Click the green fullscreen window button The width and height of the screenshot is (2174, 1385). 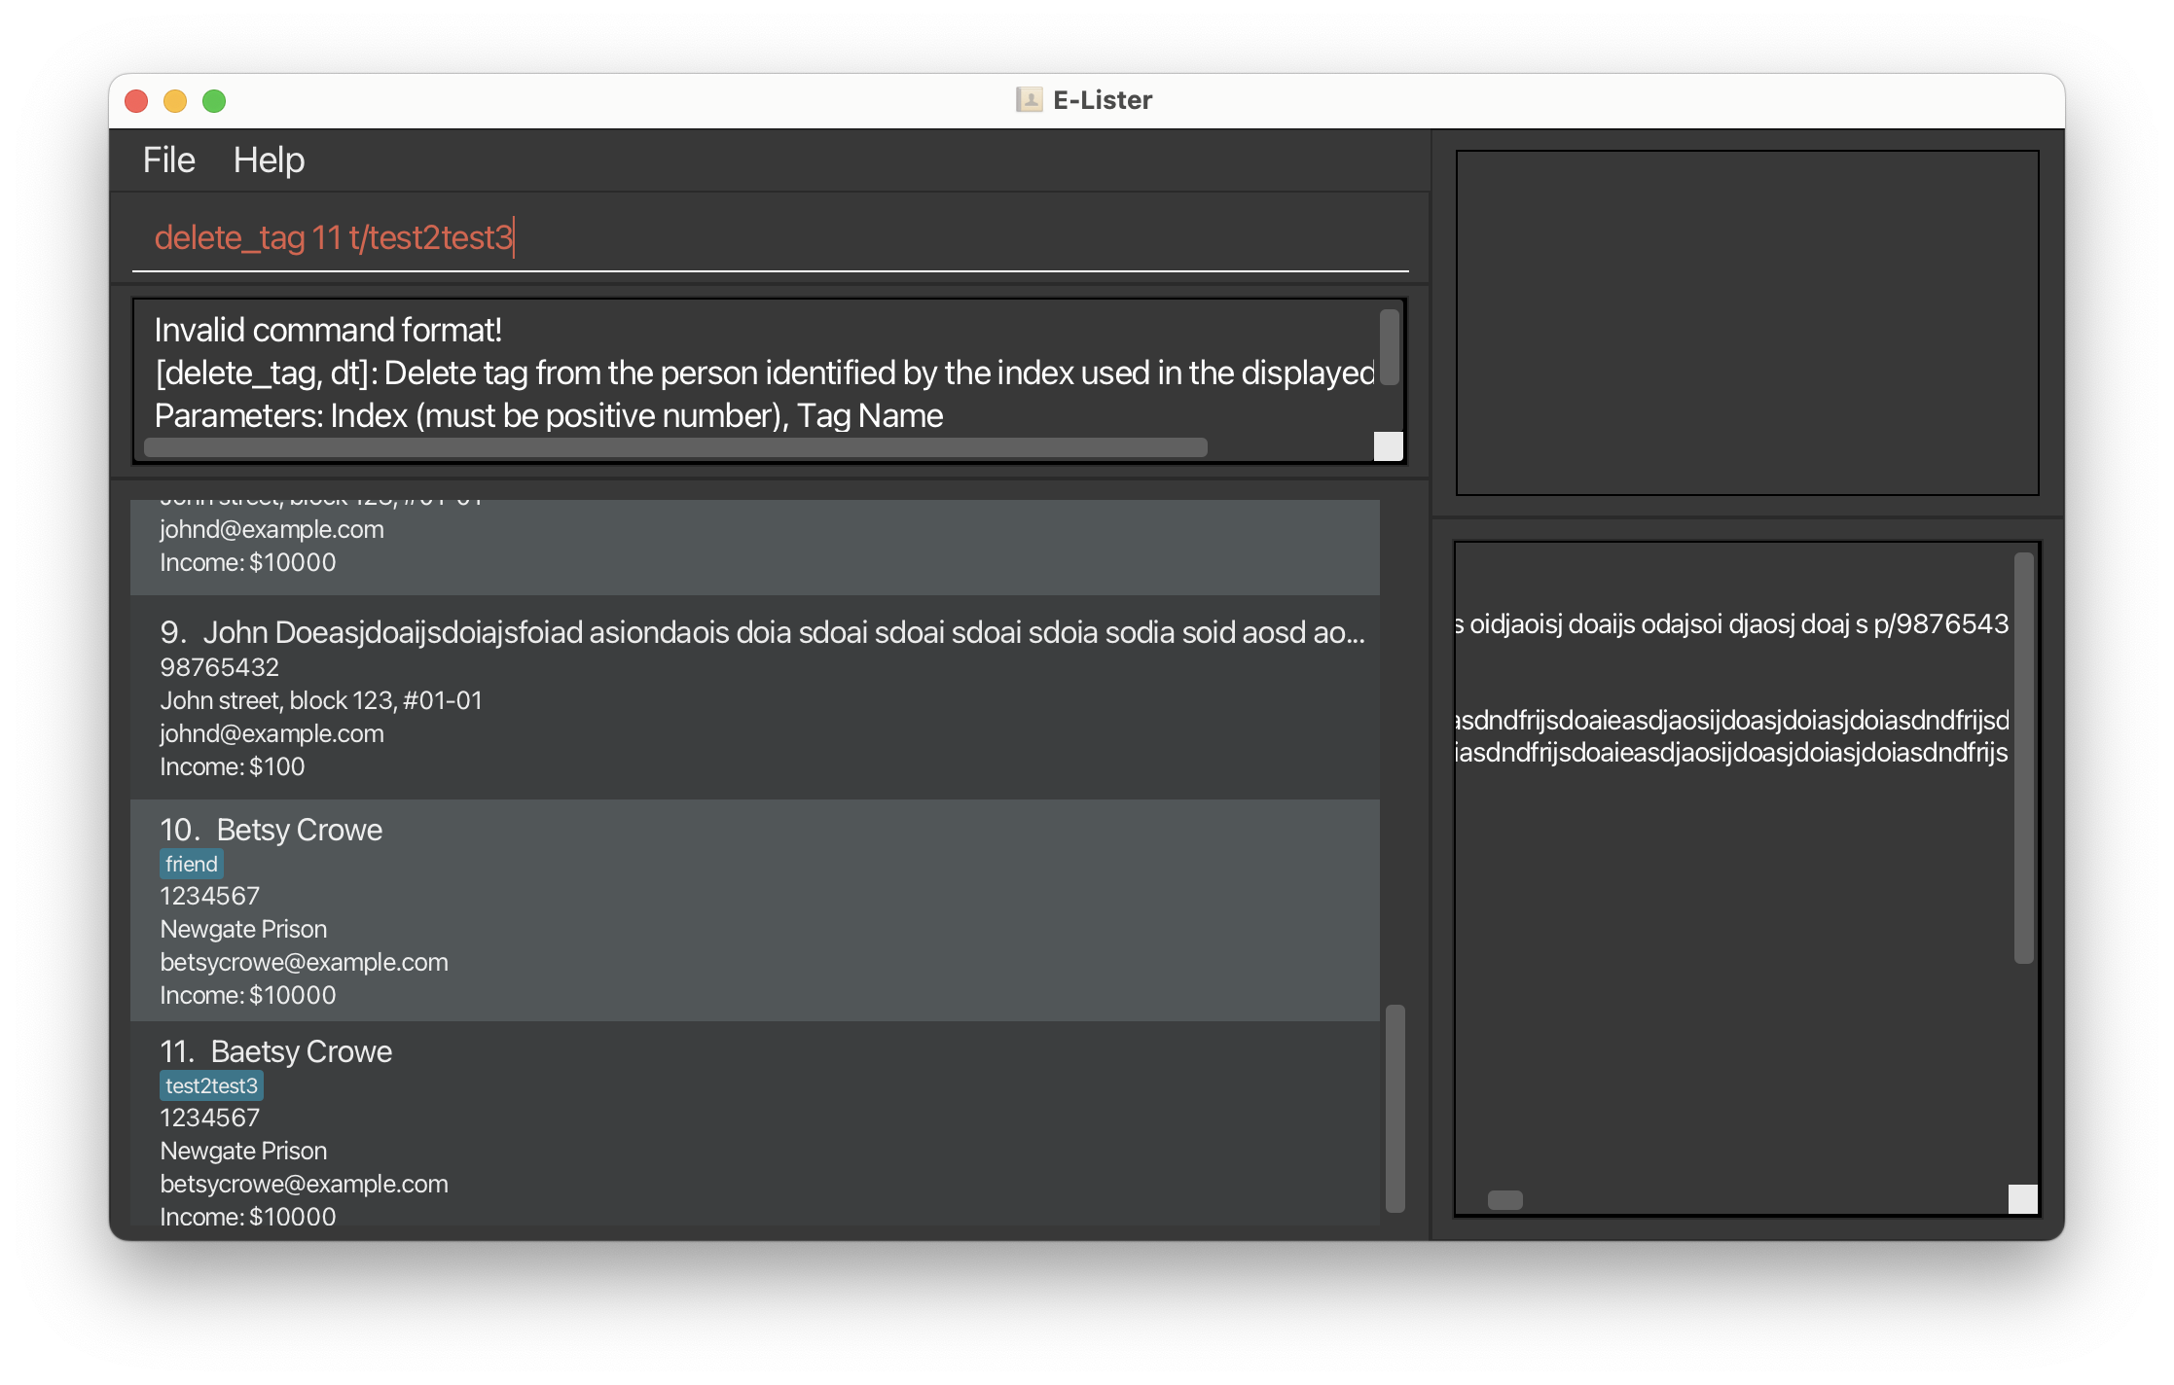point(214,101)
